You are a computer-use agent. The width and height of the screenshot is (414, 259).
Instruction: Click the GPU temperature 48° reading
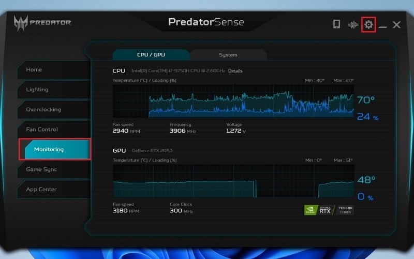[366, 180]
